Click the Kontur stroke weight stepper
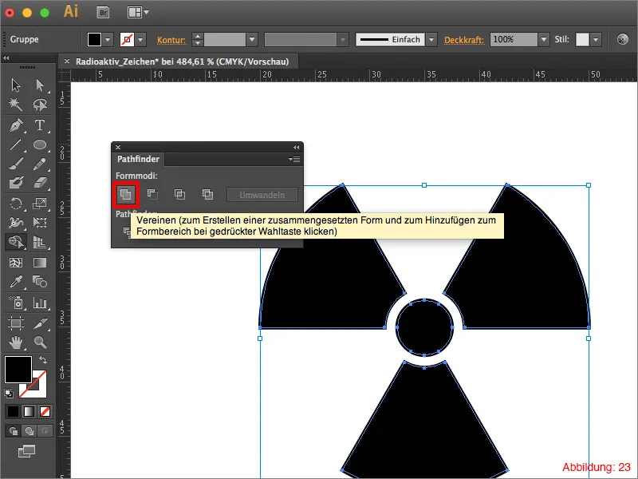Screen dimensions: 638x479 click(x=197, y=39)
